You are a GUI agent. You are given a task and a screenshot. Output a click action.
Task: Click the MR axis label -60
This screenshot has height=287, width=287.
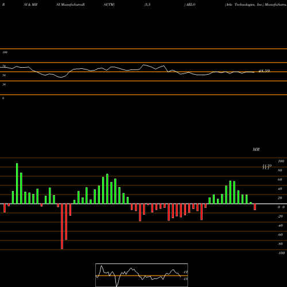point(280,235)
